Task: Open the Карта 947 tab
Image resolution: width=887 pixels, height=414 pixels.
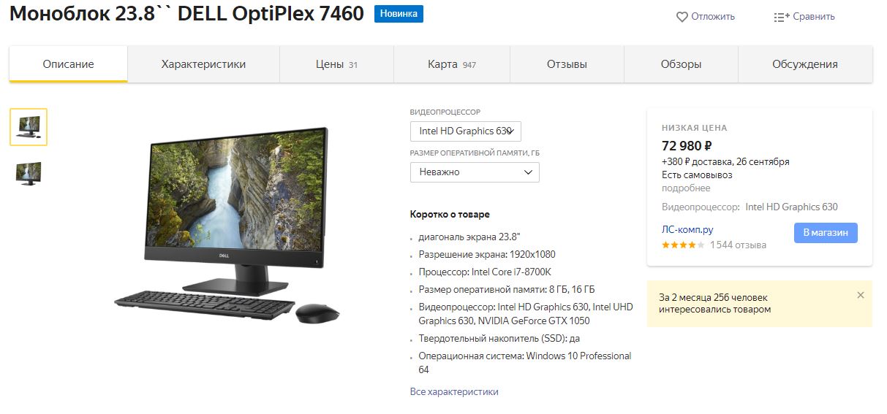Action: [x=452, y=64]
